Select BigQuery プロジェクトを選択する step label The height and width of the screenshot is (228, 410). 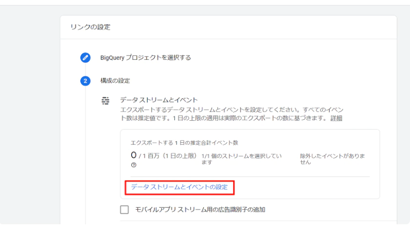145,58
